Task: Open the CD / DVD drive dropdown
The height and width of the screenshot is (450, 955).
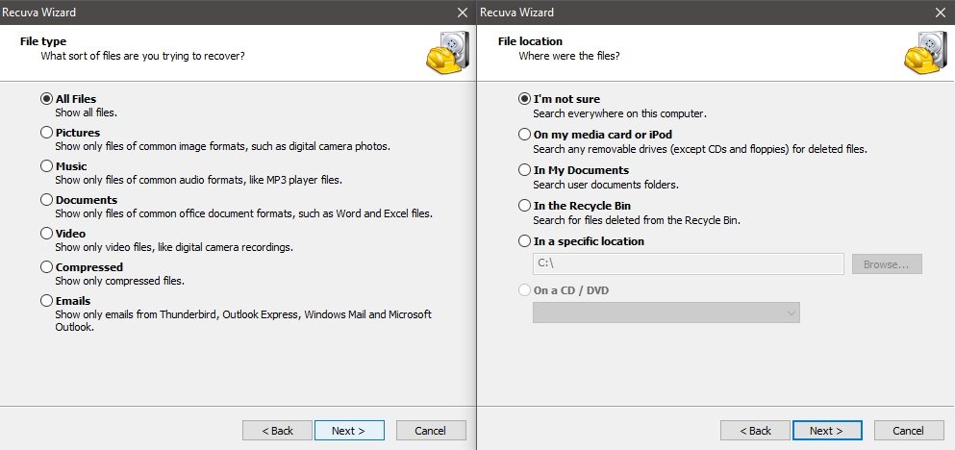Action: point(666,312)
